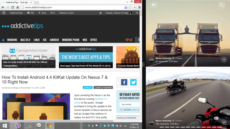Screen dimensions: 230x129
Task: Open the WordPress logo menu
Action: coord(4,13)
